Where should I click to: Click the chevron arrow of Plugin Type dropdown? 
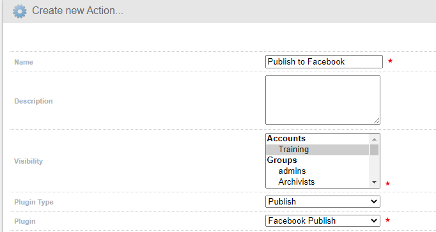click(x=374, y=202)
